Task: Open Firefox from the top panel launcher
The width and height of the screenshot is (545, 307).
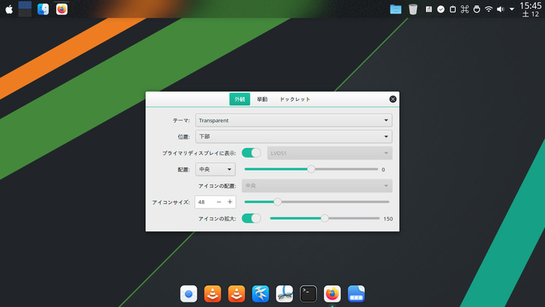Action: pyautogui.click(x=61, y=9)
